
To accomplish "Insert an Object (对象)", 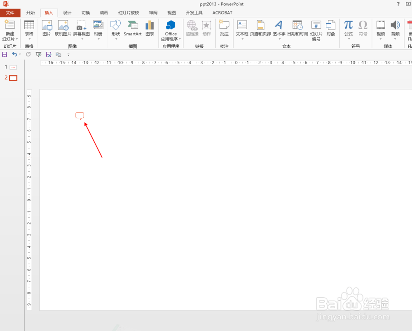I will (330, 28).
